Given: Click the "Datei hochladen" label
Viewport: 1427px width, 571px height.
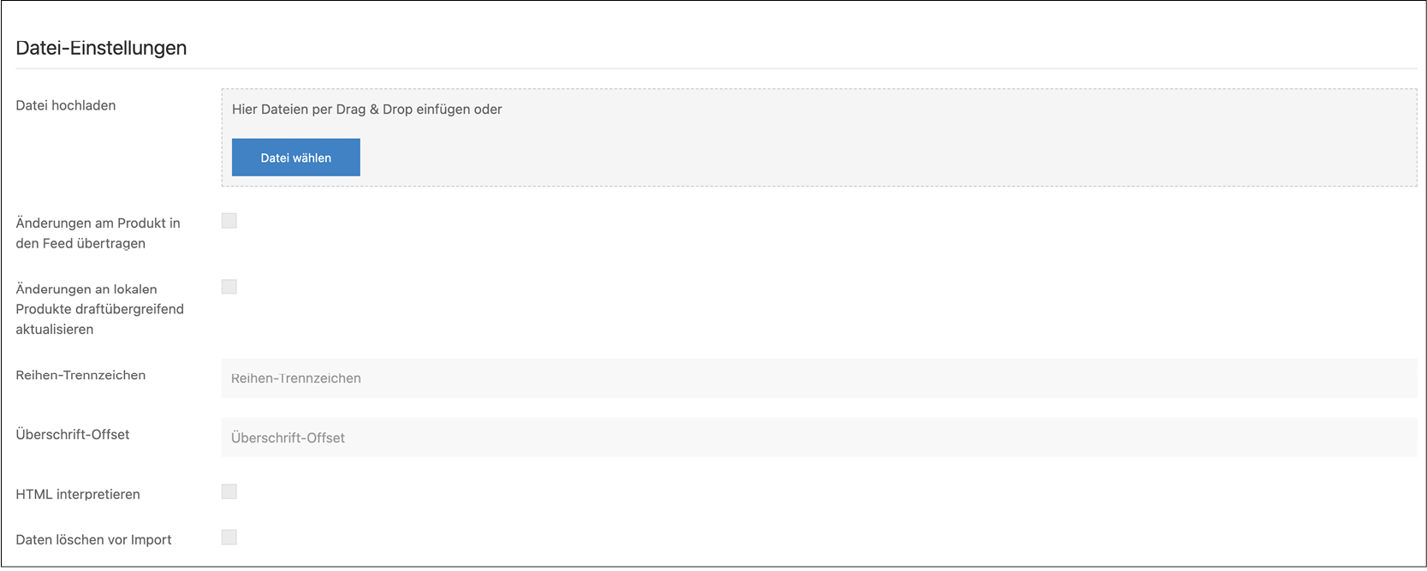Looking at the screenshot, I should [66, 105].
